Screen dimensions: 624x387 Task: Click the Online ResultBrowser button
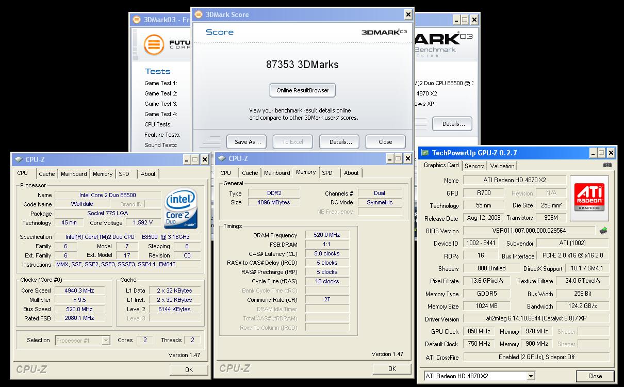(303, 90)
